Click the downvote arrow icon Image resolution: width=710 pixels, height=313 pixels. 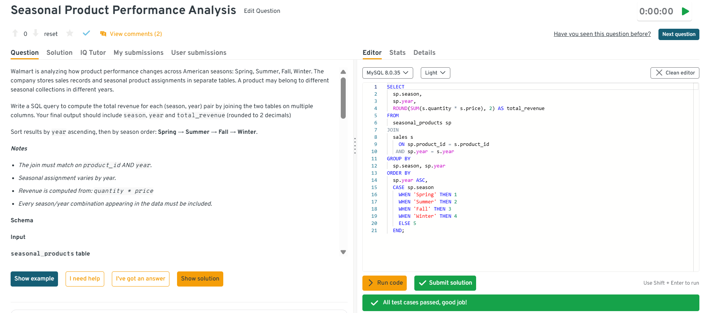coord(36,33)
